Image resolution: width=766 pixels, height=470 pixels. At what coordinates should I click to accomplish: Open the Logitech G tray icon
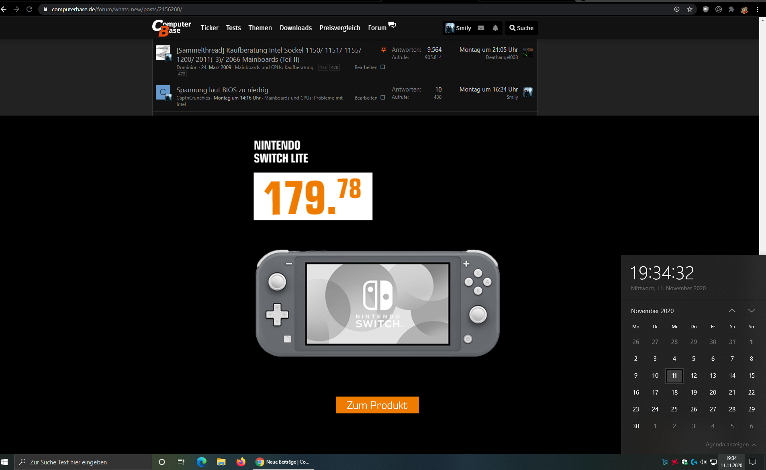click(694, 462)
